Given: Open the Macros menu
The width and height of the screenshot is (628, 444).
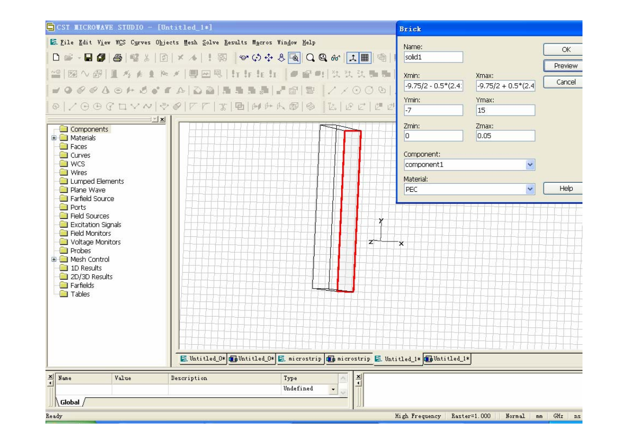Looking at the screenshot, I should (262, 42).
